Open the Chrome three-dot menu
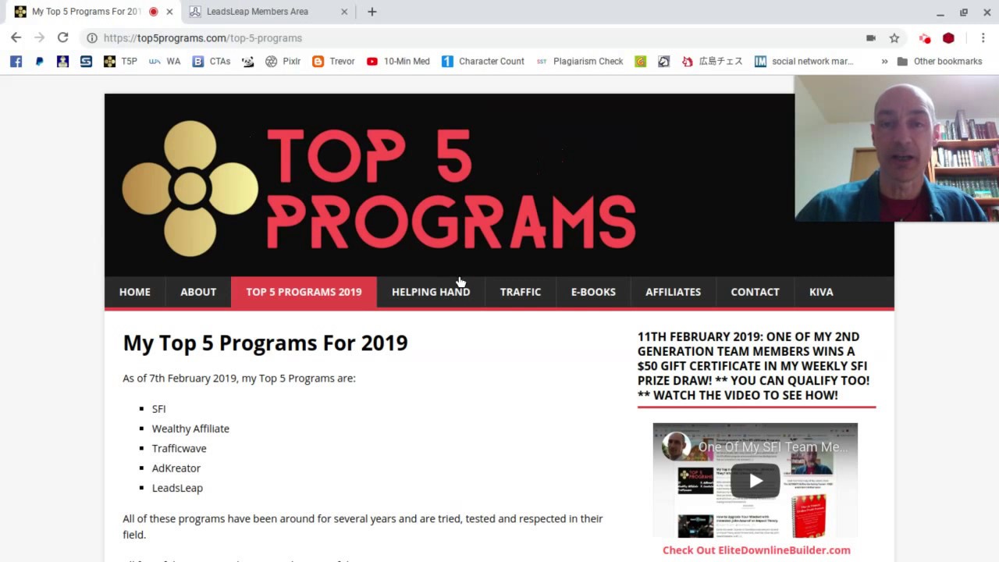Viewport: 999px width, 562px height. (x=983, y=37)
